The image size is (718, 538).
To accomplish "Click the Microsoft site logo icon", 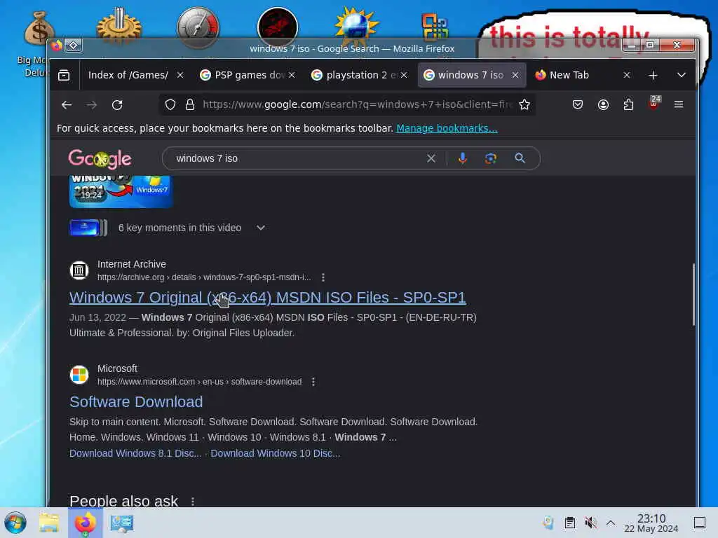I will click(79, 375).
